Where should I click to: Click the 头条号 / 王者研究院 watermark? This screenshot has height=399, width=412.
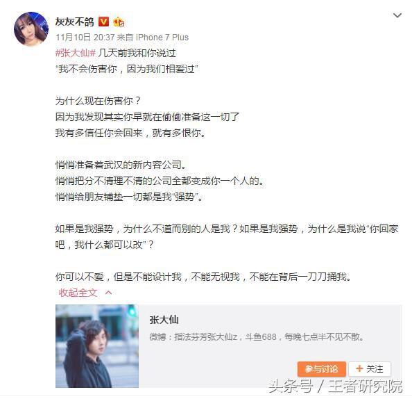(x=335, y=386)
